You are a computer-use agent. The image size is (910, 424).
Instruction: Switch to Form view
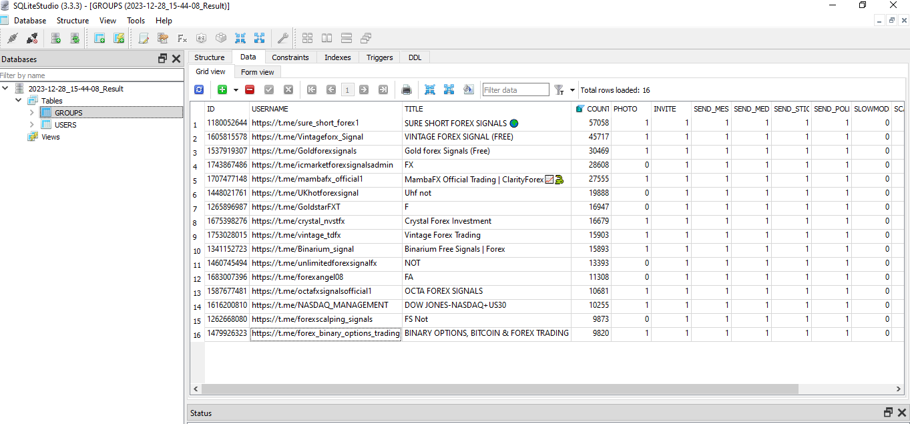pyautogui.click(x=257, y=72)
